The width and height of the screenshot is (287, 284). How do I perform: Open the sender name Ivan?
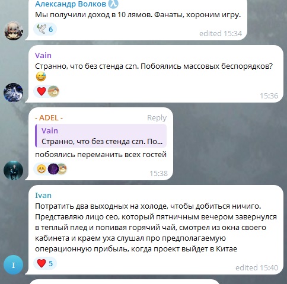[x=43, y=195]
